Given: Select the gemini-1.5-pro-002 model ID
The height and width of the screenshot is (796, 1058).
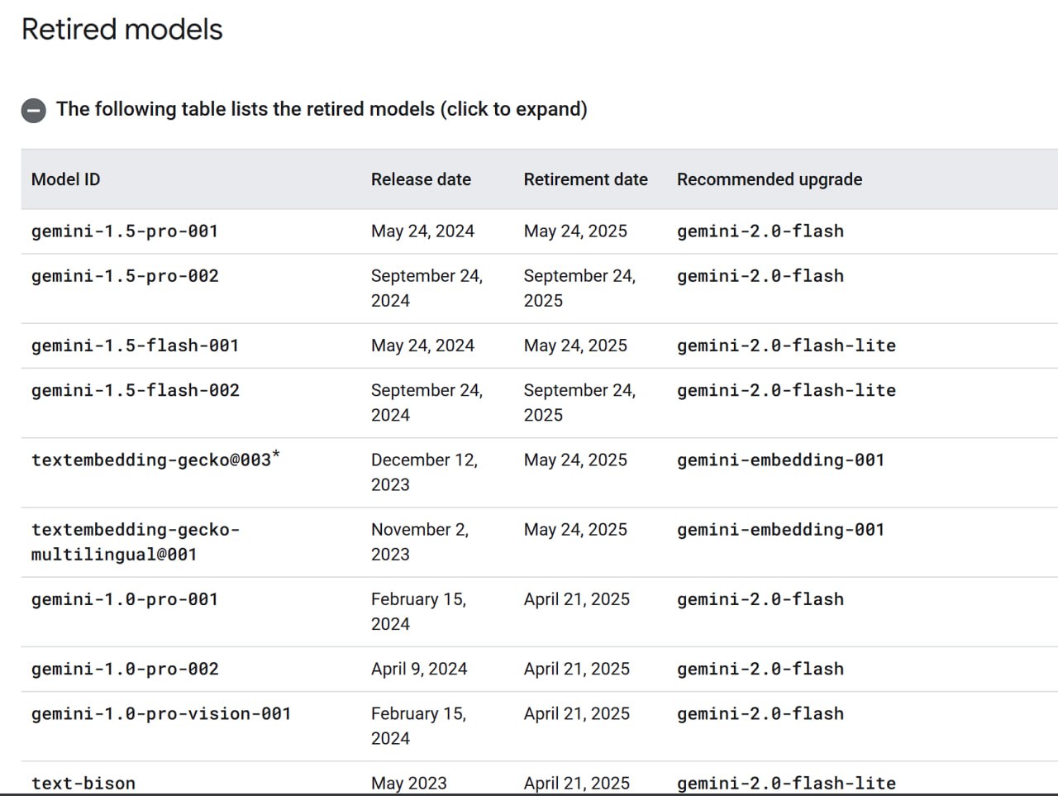Looking at the screenshot, I should click(x=125, y=276).
